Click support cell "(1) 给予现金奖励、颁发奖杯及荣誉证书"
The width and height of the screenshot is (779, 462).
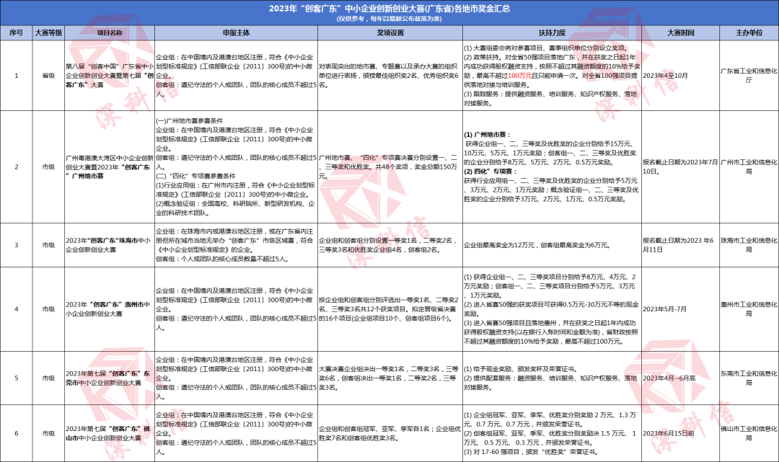552,378
